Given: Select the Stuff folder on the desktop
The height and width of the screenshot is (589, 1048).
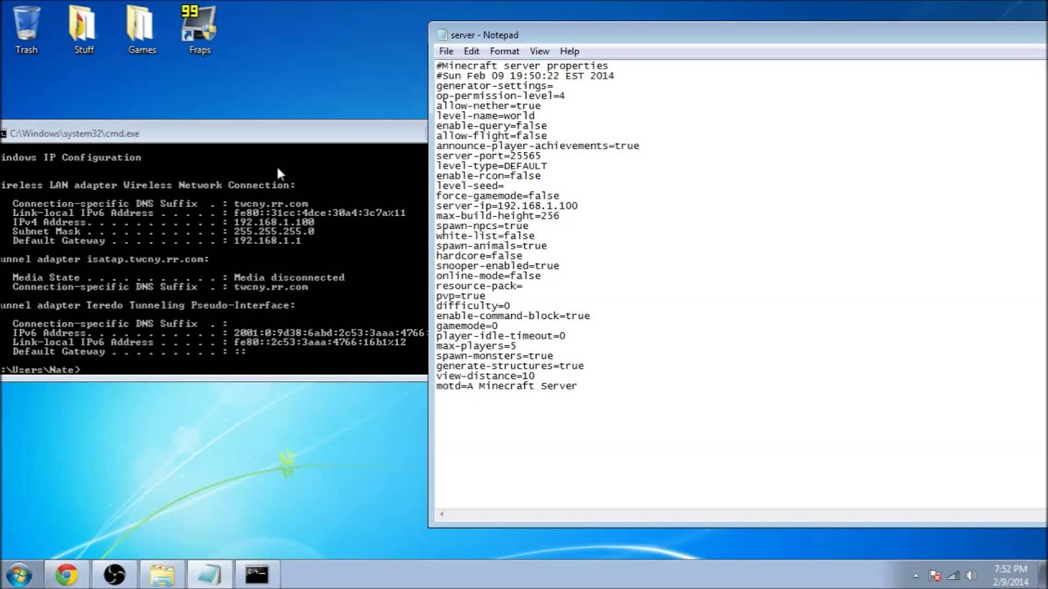Looking at the screenshot, I should click(84, 30).
